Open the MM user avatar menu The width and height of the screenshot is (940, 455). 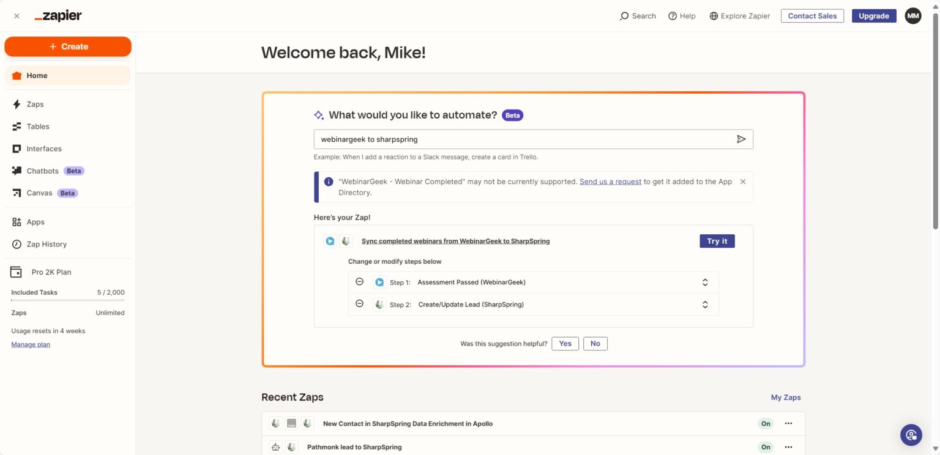coord(913,16)
